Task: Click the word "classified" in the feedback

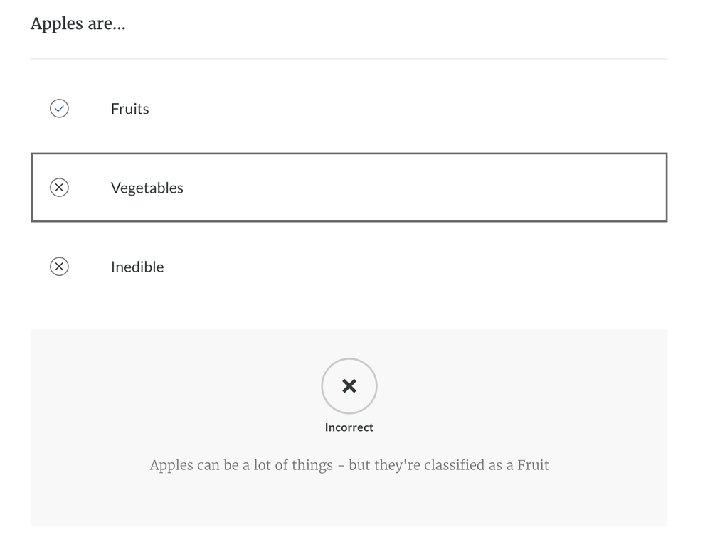Action: coord(448,466)
